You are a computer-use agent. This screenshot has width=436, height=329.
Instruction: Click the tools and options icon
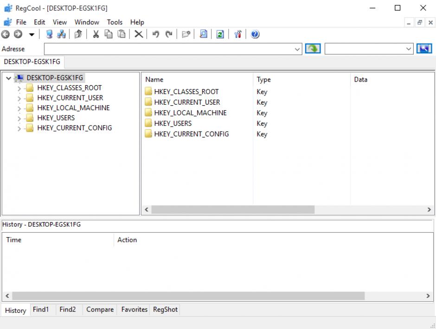[x=238, y=34]
